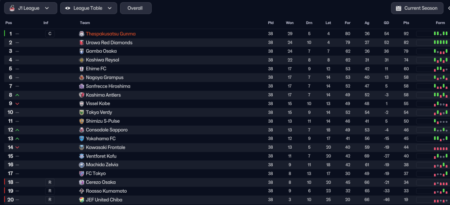Click the Overall filter button
The width and height of the screenshot is (450, 205).
135,8
